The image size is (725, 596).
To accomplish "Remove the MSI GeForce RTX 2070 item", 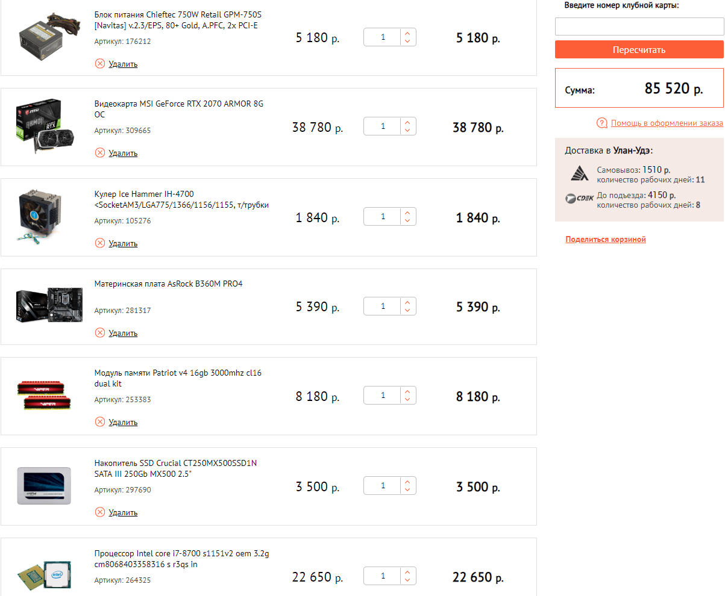I will pos(100,153).
